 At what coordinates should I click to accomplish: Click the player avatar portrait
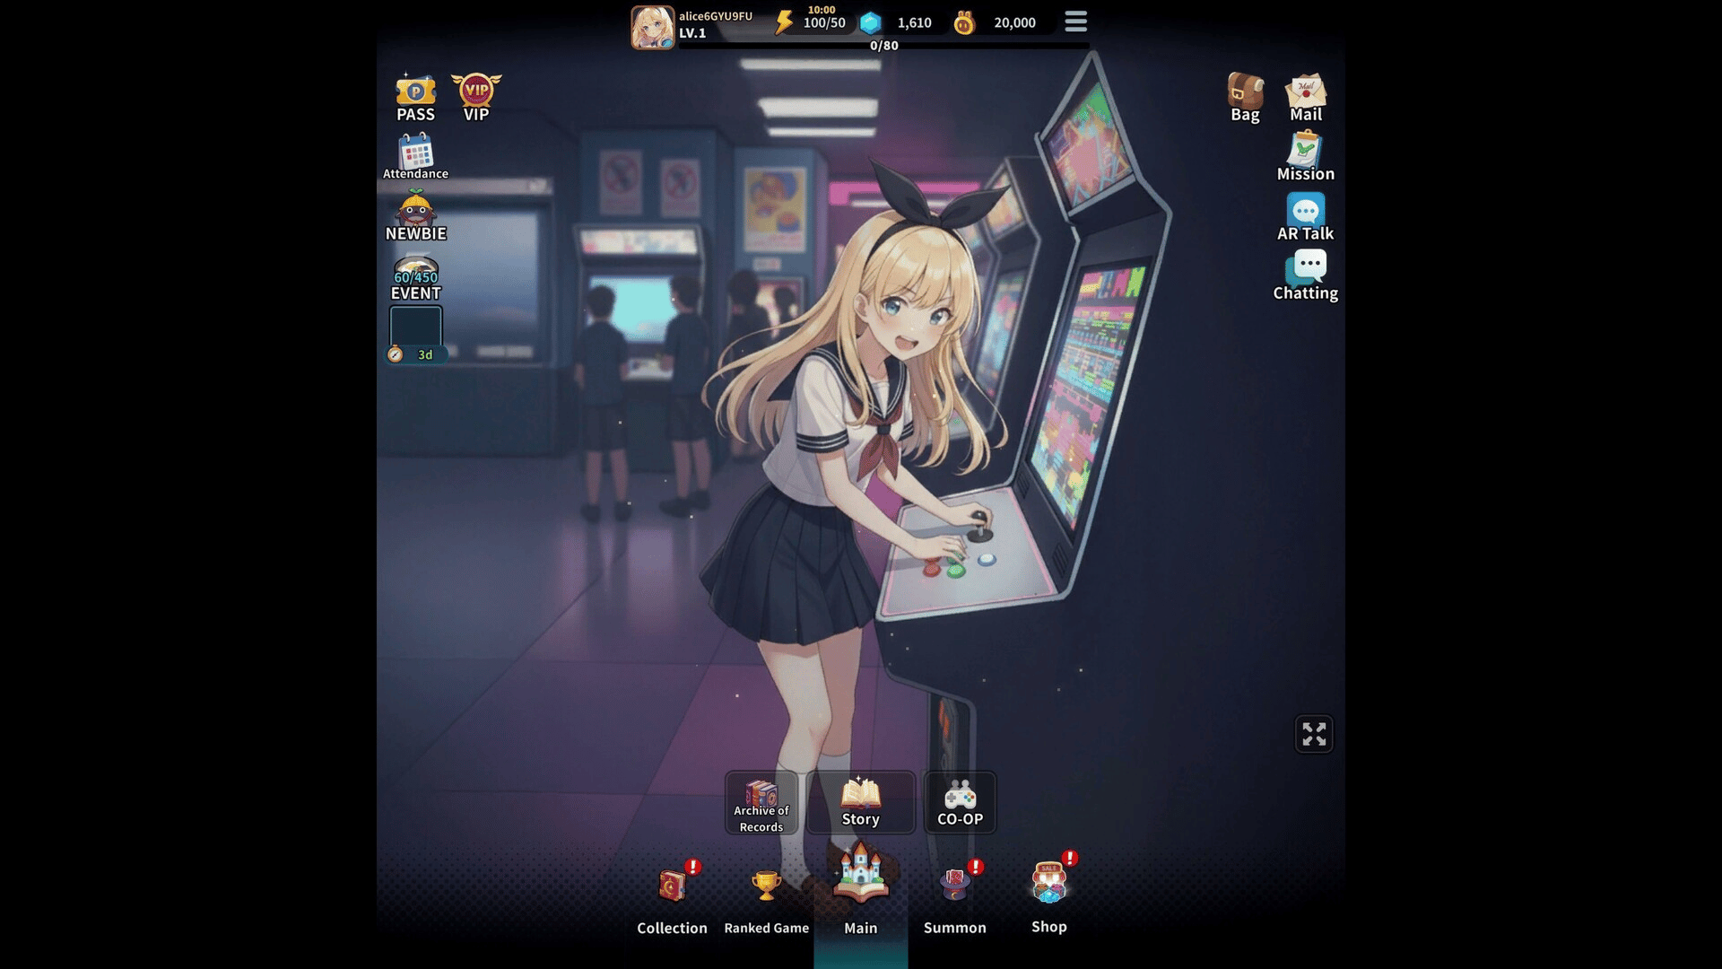point(652,27)
